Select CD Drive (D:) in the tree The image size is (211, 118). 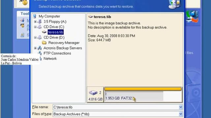click(54, 37)
